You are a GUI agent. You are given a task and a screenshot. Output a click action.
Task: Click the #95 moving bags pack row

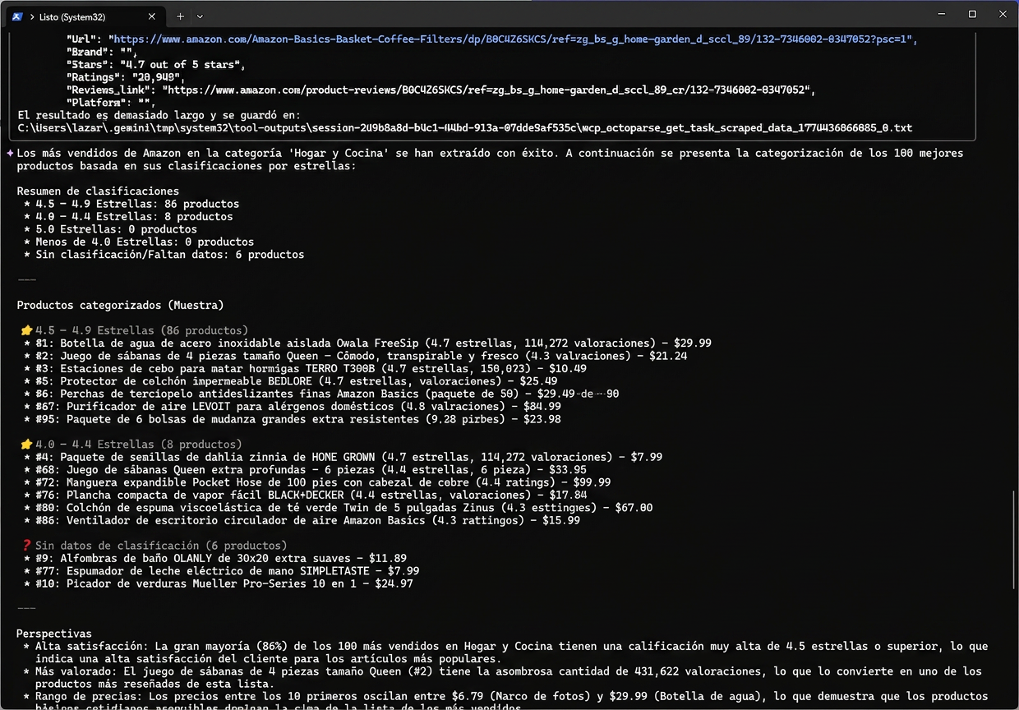[293, 419]
